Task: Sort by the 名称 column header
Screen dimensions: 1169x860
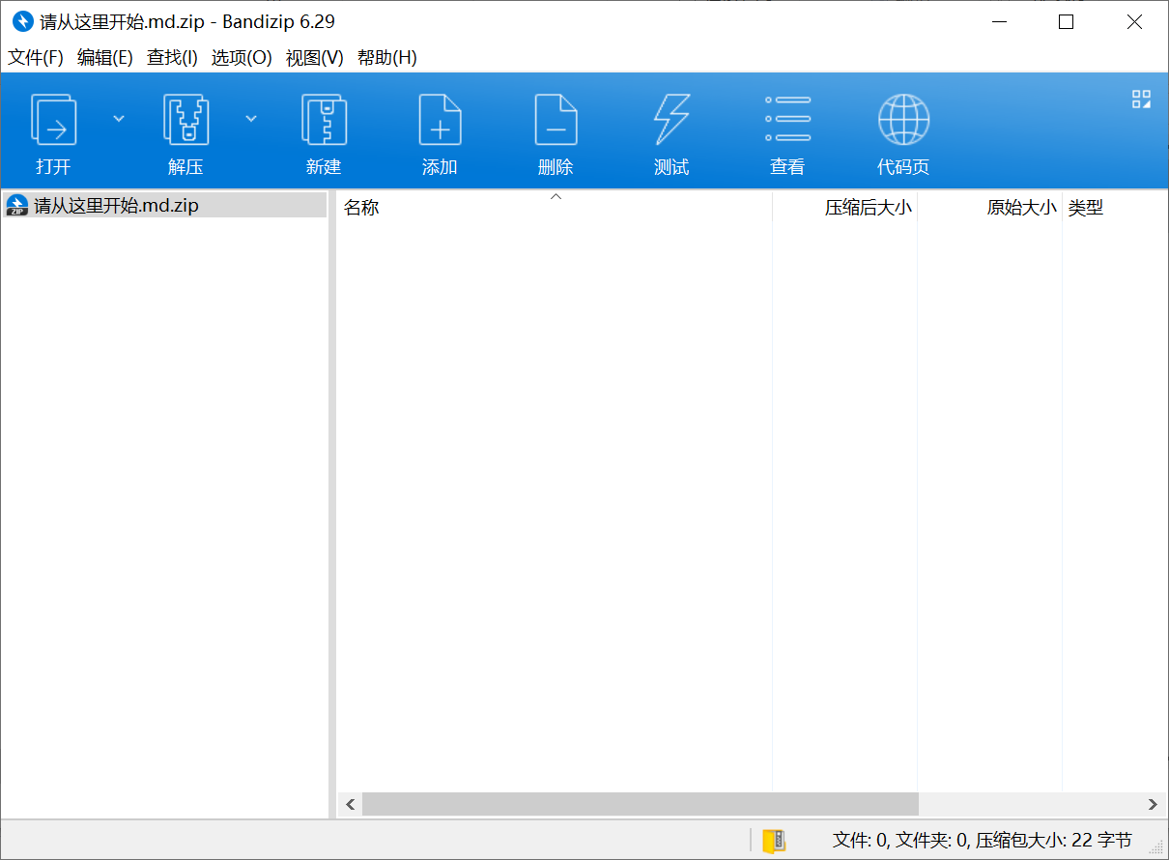Action: pos(555,207)
